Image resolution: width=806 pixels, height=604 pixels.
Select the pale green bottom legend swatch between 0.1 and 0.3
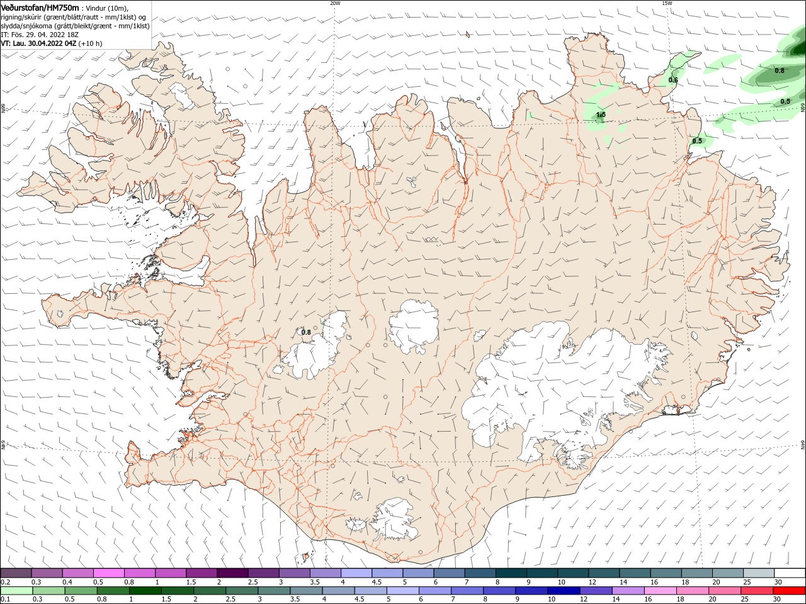[x=16, y=591]
